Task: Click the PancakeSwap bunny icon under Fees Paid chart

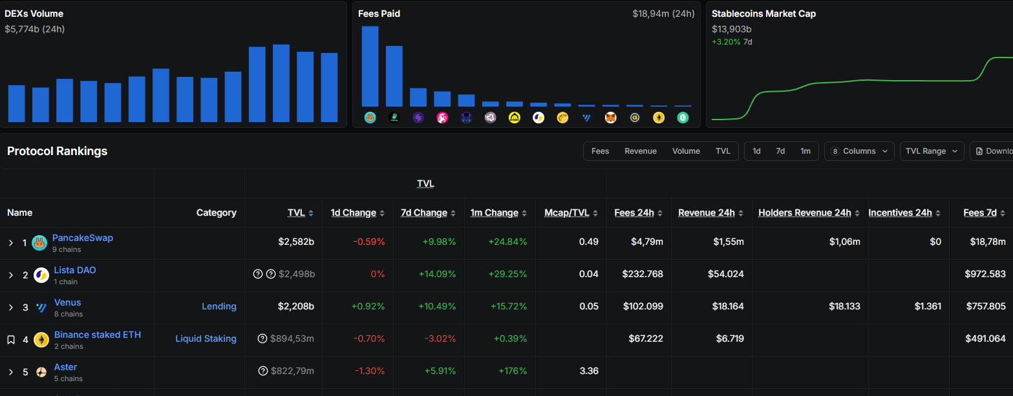Action: [370, 118]
